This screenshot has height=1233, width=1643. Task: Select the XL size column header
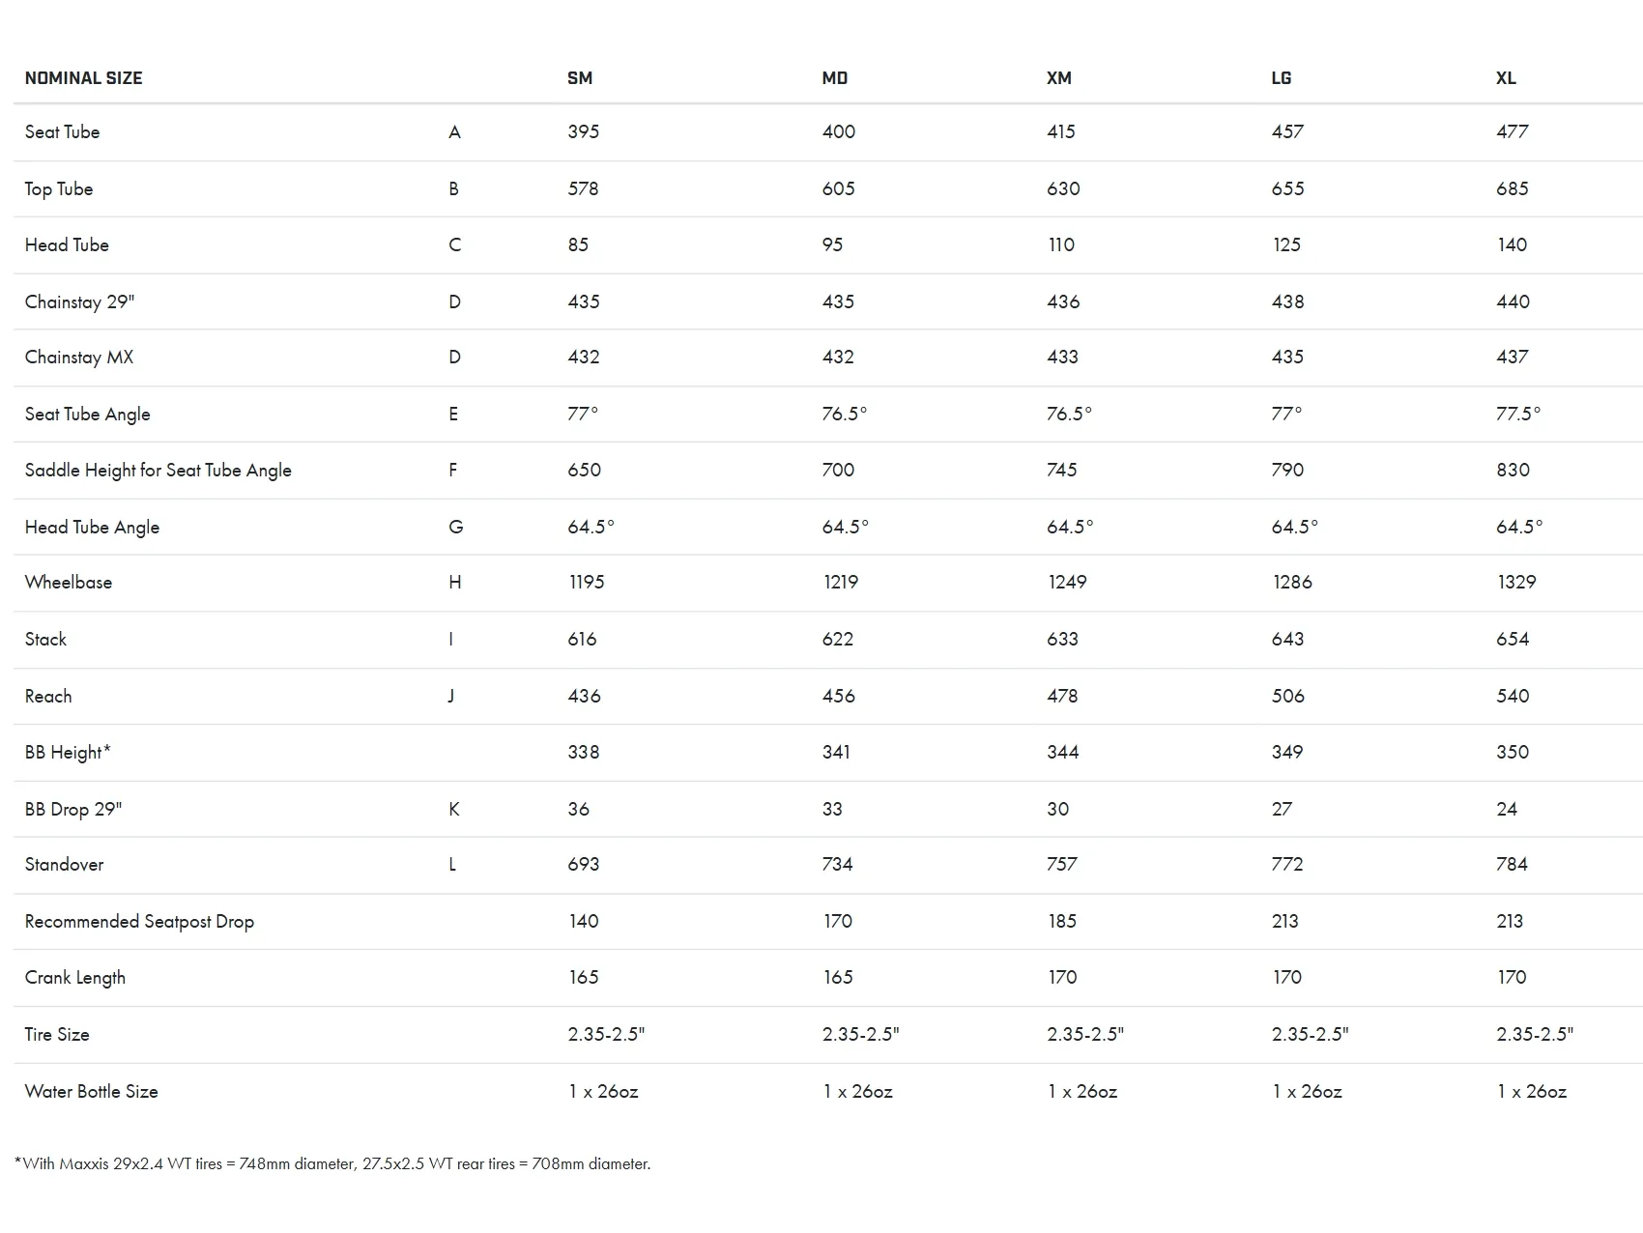click(1506, 78)
